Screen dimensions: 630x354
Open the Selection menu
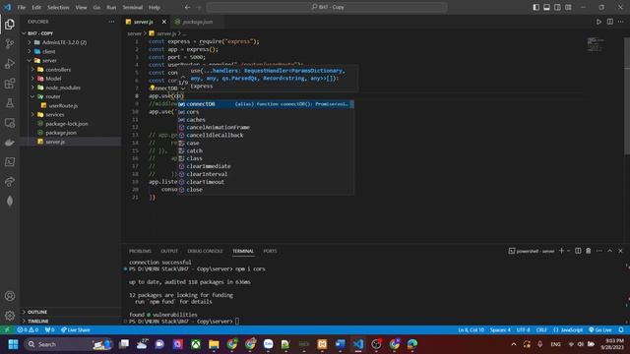(x=58, y=7)
